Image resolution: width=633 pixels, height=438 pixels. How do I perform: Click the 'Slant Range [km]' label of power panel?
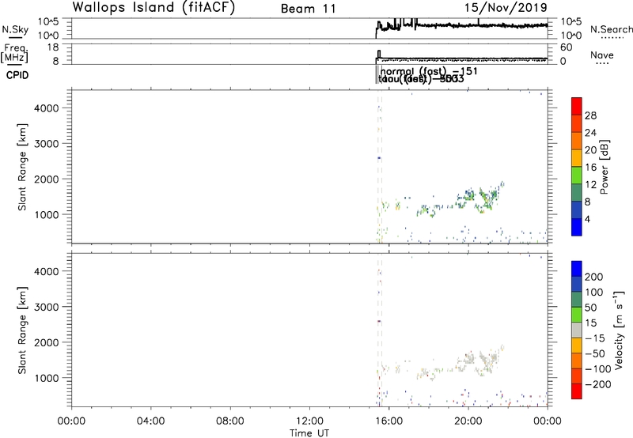pos(23,167)
